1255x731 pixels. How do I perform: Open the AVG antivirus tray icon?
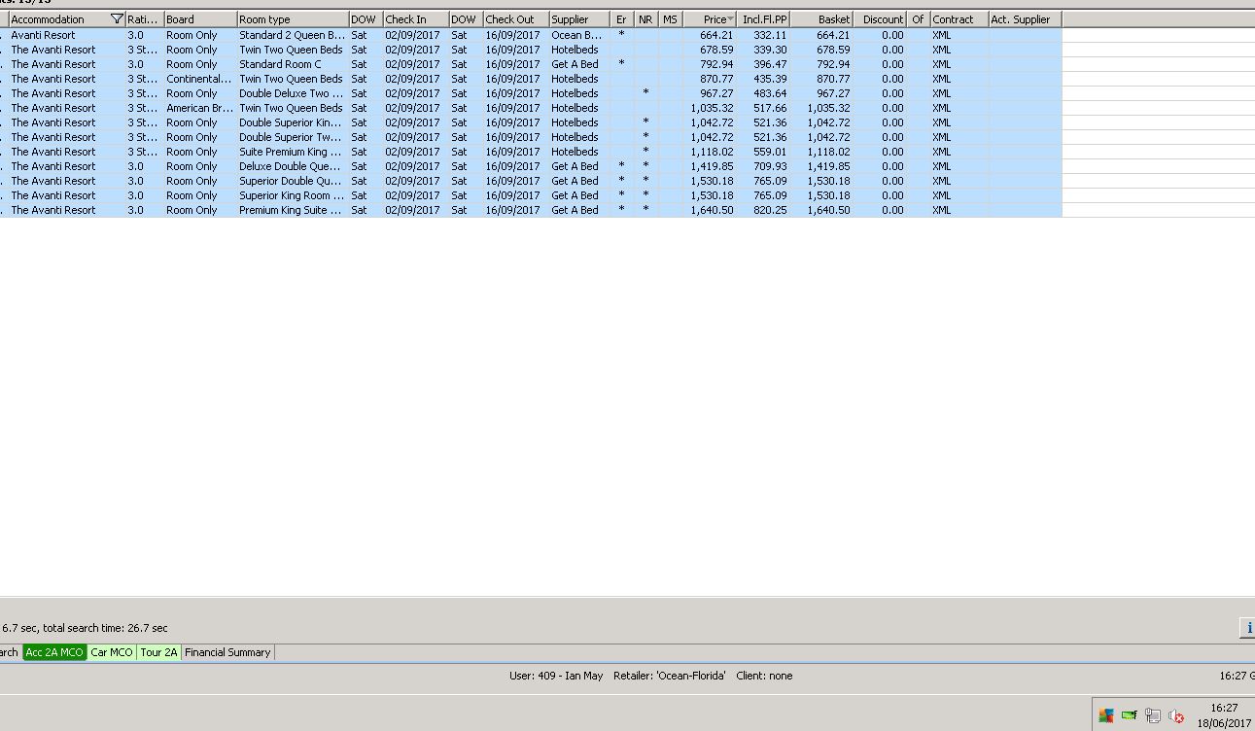coord(1105,716)
